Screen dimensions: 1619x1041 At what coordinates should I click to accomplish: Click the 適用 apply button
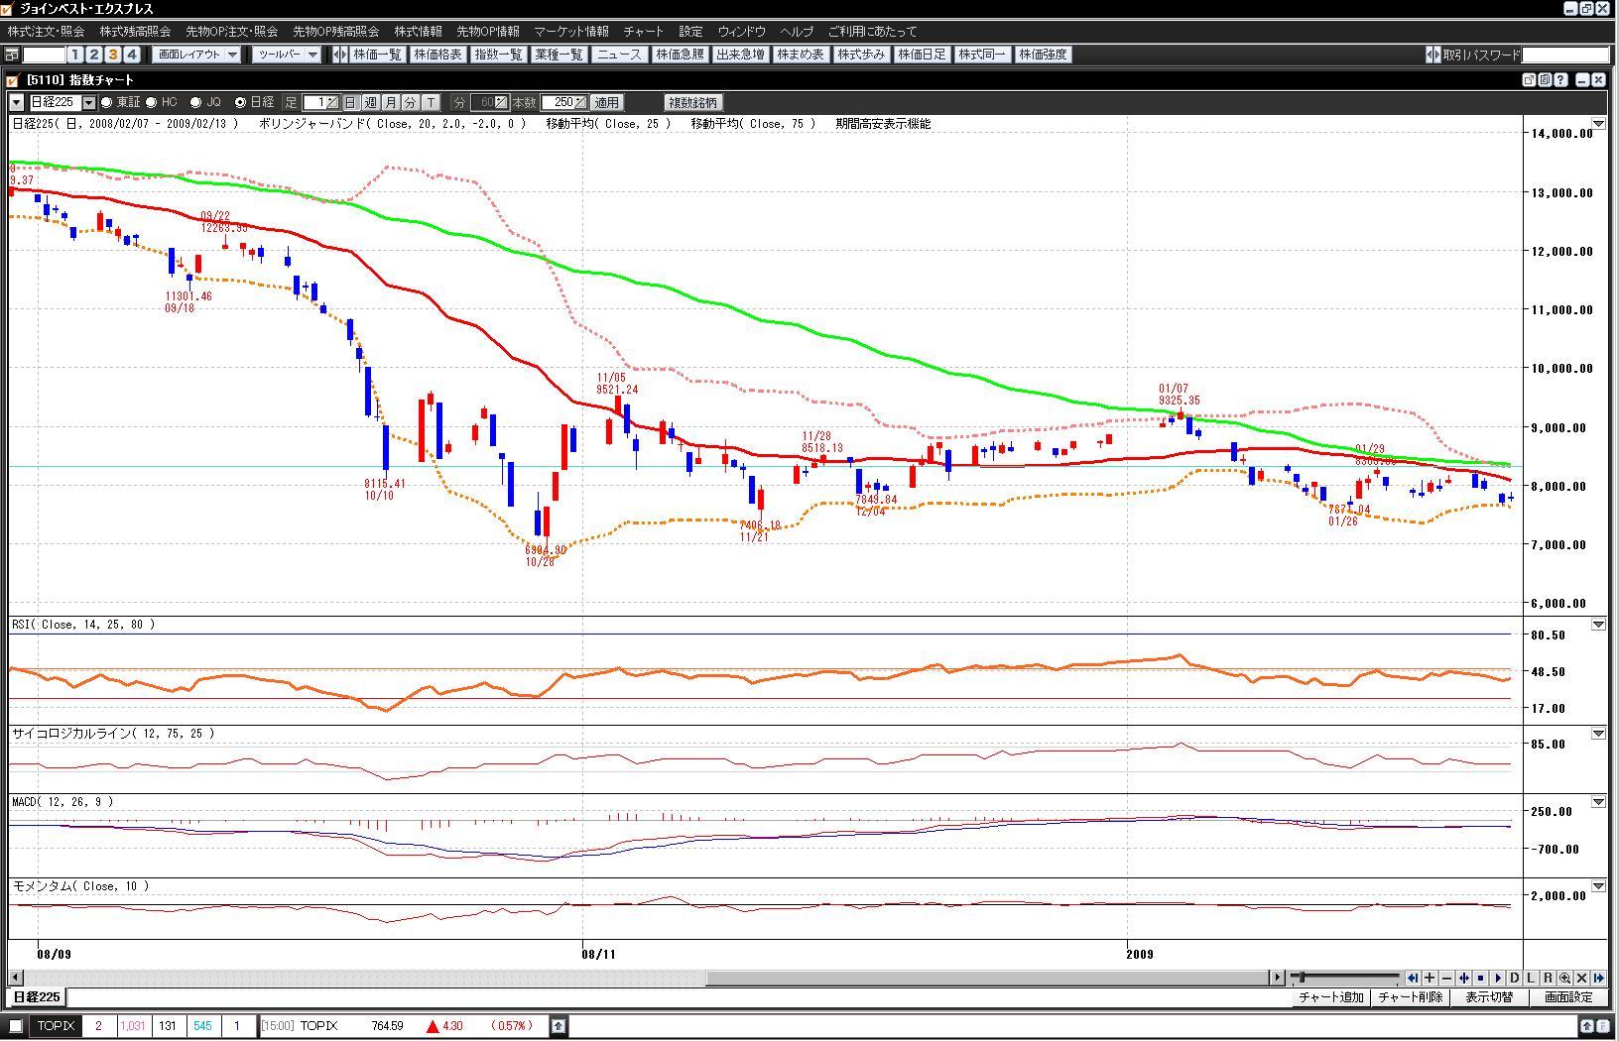tap(606, 102)
